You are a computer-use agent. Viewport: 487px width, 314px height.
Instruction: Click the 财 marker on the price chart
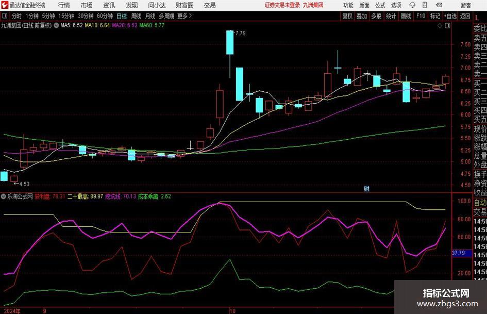(x=366, y=188)
